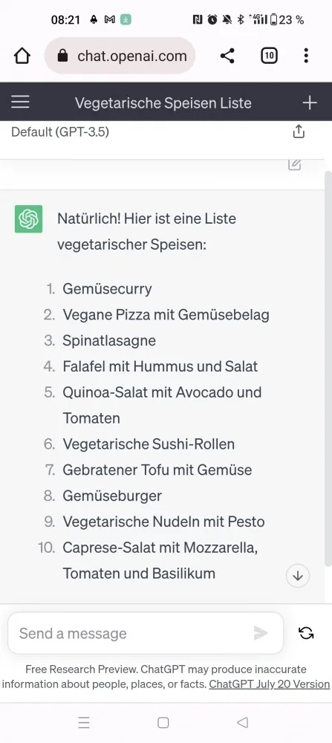Open browser home page icon
Viewport: 332px width, 743px height.
[22, 56]
